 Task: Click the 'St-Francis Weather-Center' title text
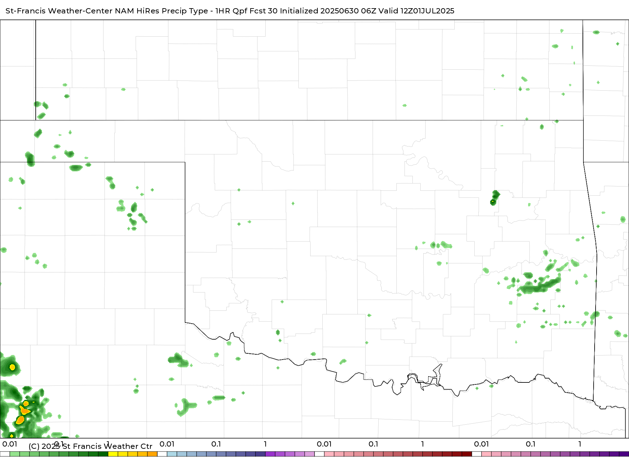coord(59,11)
